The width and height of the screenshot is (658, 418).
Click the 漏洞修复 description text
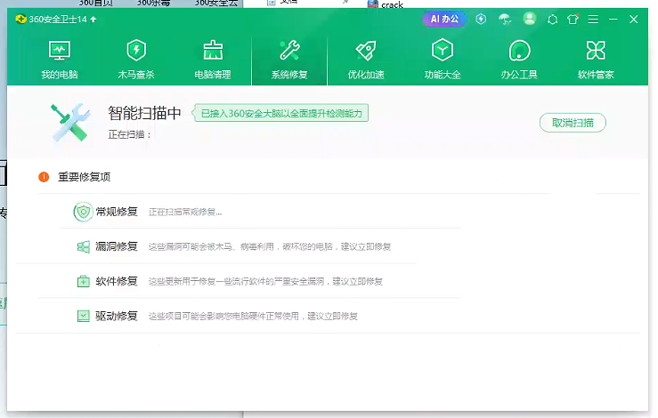(x=270, y=247)
